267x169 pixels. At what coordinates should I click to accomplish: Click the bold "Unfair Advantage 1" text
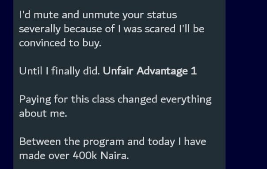(150, 71)
